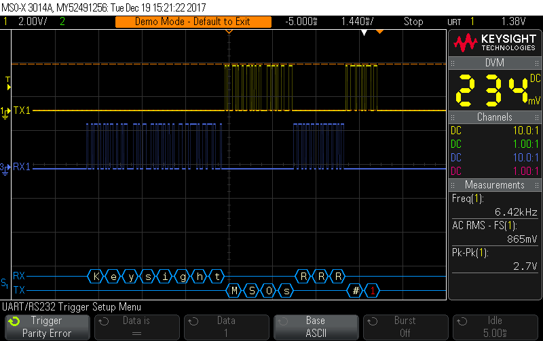Image resolution: width=543 pixels, height=341 pixels.
Task: Click the Demo Mode banner
Action: coord(193,22)
